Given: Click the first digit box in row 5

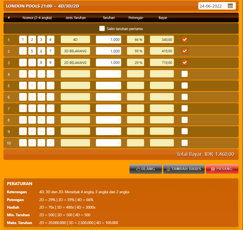Looking at the screenshot, I should (x=23, y=86).
